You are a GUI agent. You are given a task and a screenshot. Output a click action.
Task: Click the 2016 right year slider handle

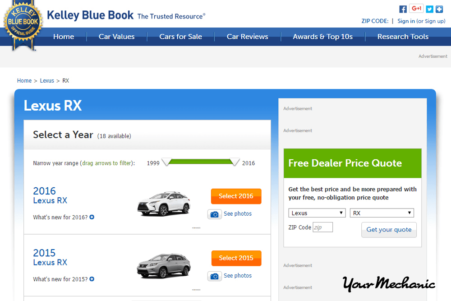tap(235, 162)
